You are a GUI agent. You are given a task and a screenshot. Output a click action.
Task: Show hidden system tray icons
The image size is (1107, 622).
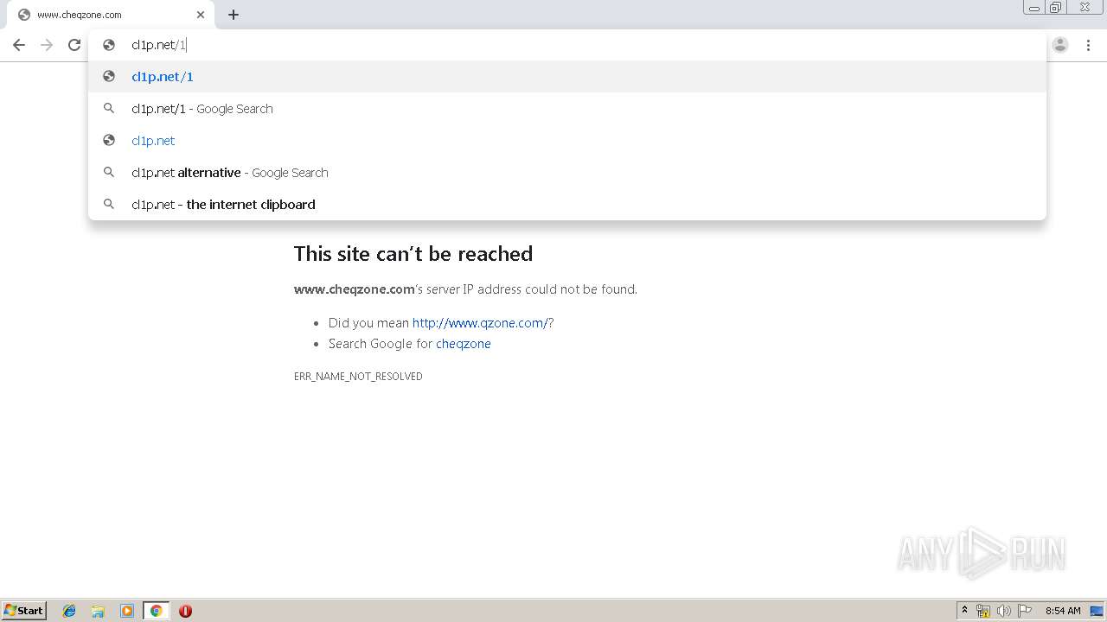pos(964,611)
